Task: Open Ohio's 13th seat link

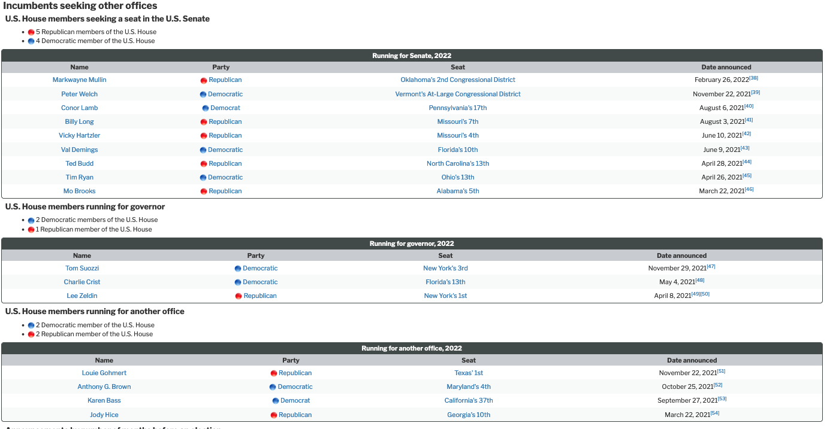Action: click(x=458, y=177)
